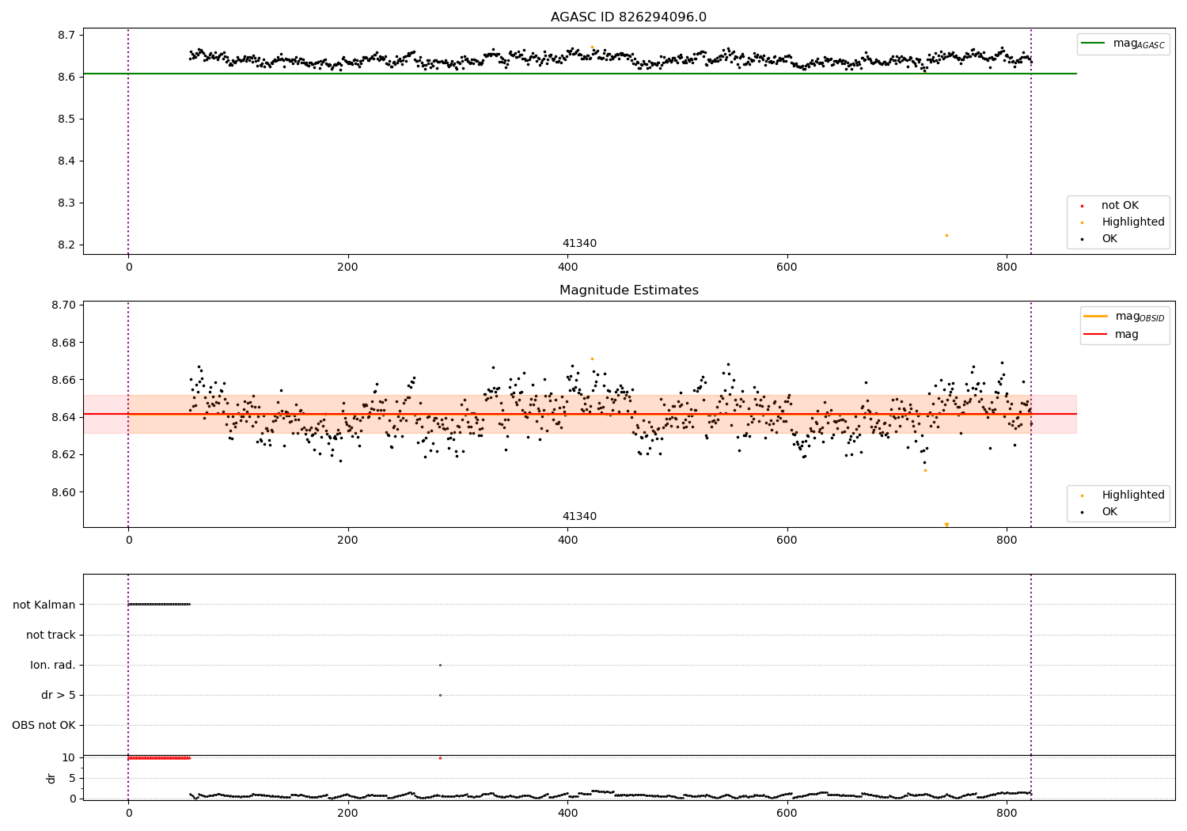Click the orange 'Highlighted' marker in top legend
1187x831 pixels.
(x=1082, y=222)
